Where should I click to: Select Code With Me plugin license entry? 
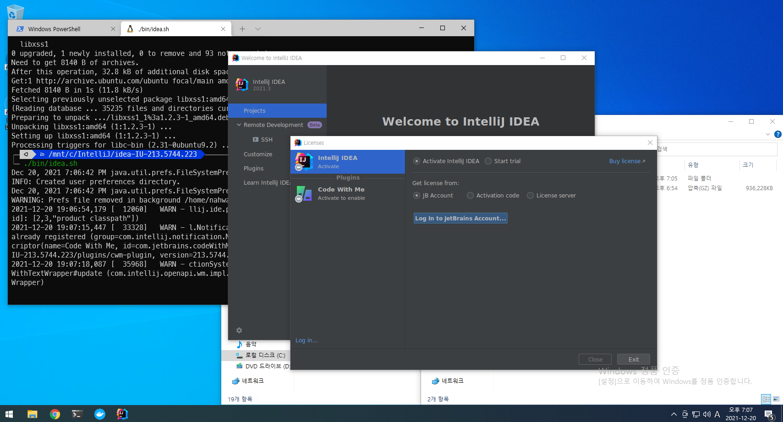click(x=348, y=193)
